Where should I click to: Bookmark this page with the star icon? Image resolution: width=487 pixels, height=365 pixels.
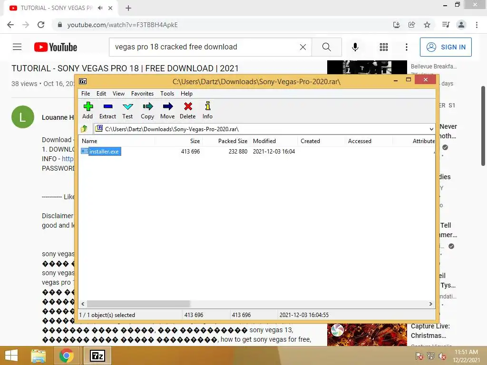[x=427, y=25]
